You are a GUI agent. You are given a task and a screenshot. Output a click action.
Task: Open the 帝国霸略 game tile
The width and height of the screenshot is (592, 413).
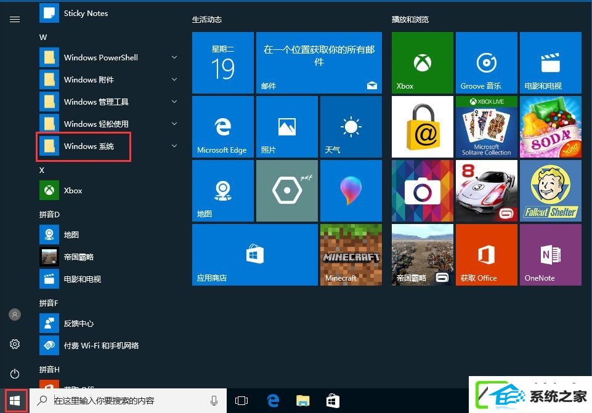[x=422, y=255]
